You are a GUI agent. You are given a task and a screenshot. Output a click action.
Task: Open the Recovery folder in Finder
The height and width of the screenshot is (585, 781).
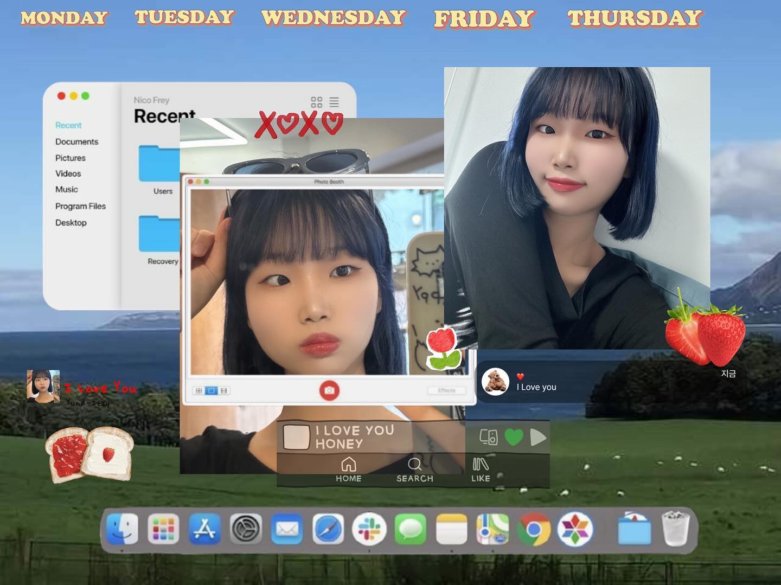coord(160,240)
